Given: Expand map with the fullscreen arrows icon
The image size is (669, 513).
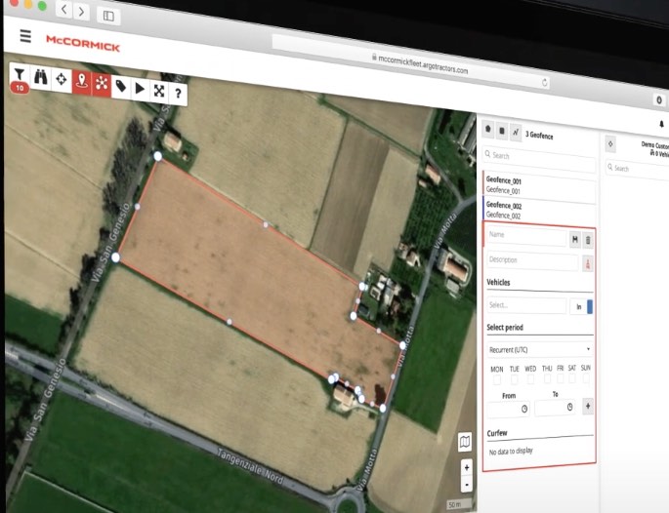Looking at the screenshot, I should tap(159, 91).
